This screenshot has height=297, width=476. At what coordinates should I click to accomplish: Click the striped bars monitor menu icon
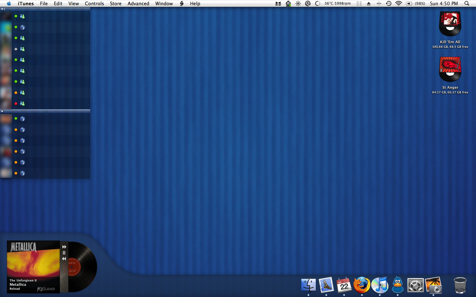click(x=359, y=4)
